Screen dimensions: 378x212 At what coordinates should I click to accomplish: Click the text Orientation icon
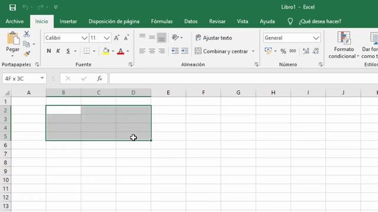coord(175,38)
